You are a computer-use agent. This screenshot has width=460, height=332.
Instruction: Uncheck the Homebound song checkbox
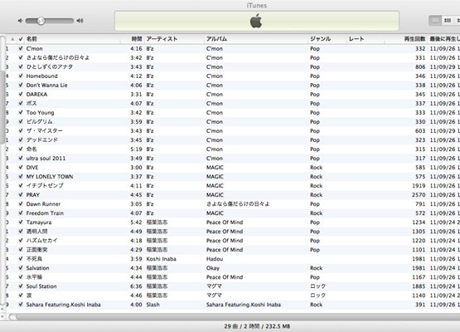pyautogui.click(x=21, y=76)
